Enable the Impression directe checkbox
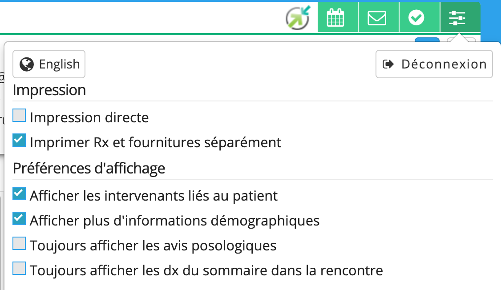This screenshot has width=501, height=290. click(x=19, y=116)
